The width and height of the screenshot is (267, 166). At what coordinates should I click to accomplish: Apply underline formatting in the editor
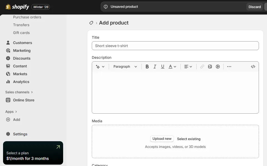(x=162, y=66)
